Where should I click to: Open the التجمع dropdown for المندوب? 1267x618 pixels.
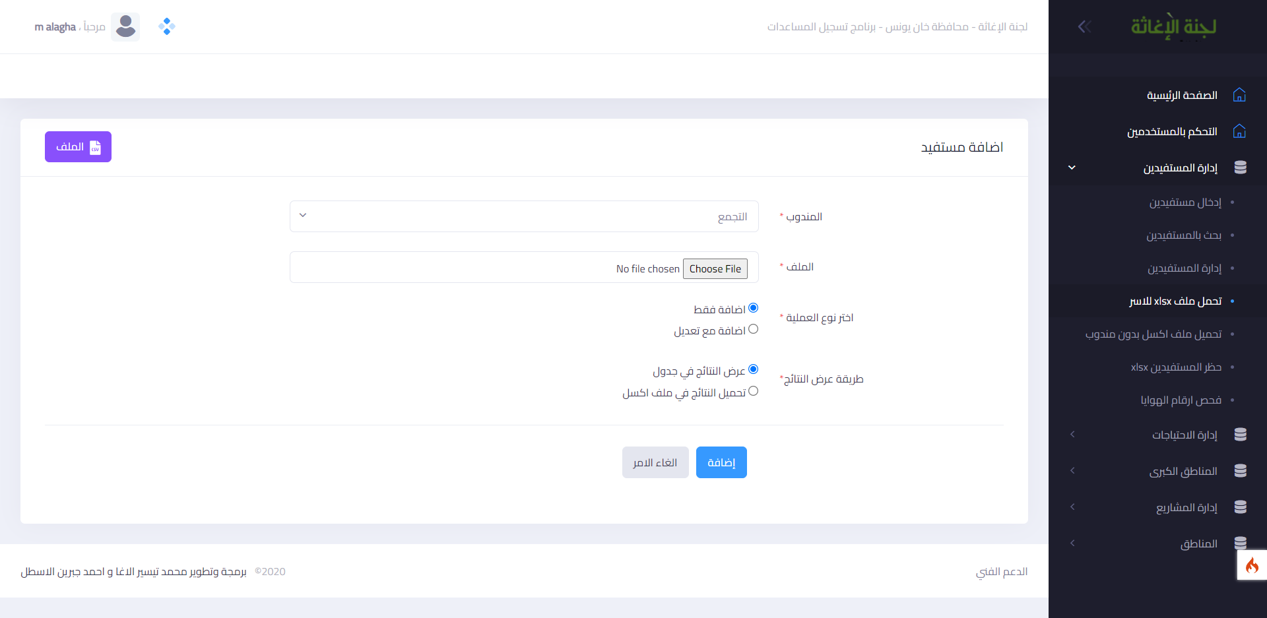click(524, 216)
